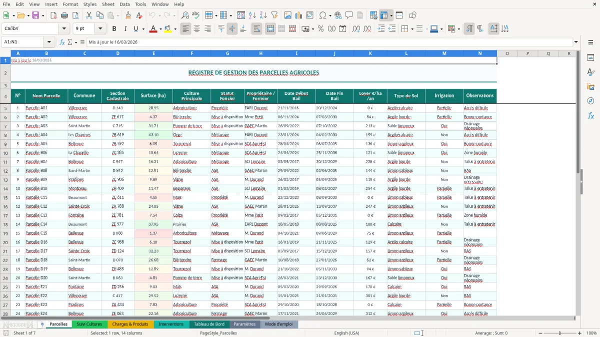Expand the 9 pt font size dropdown

tap(100, 29)
